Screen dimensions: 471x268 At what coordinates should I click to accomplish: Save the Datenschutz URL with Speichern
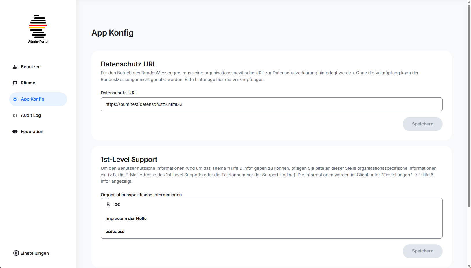[422, 124]
